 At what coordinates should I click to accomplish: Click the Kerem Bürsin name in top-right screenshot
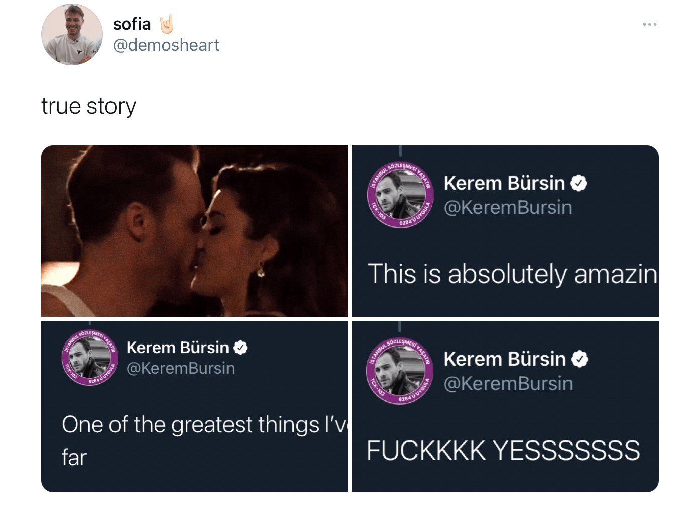(x=504, y=183)
